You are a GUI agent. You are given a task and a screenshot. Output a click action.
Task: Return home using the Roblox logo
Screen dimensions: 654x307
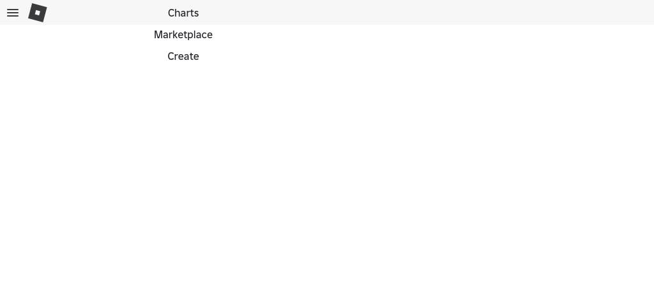click(x=38, y=13)
